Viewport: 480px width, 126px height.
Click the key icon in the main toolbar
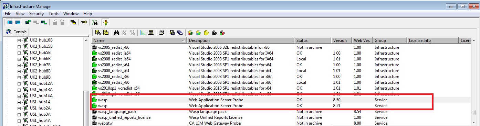pos(84,22)
